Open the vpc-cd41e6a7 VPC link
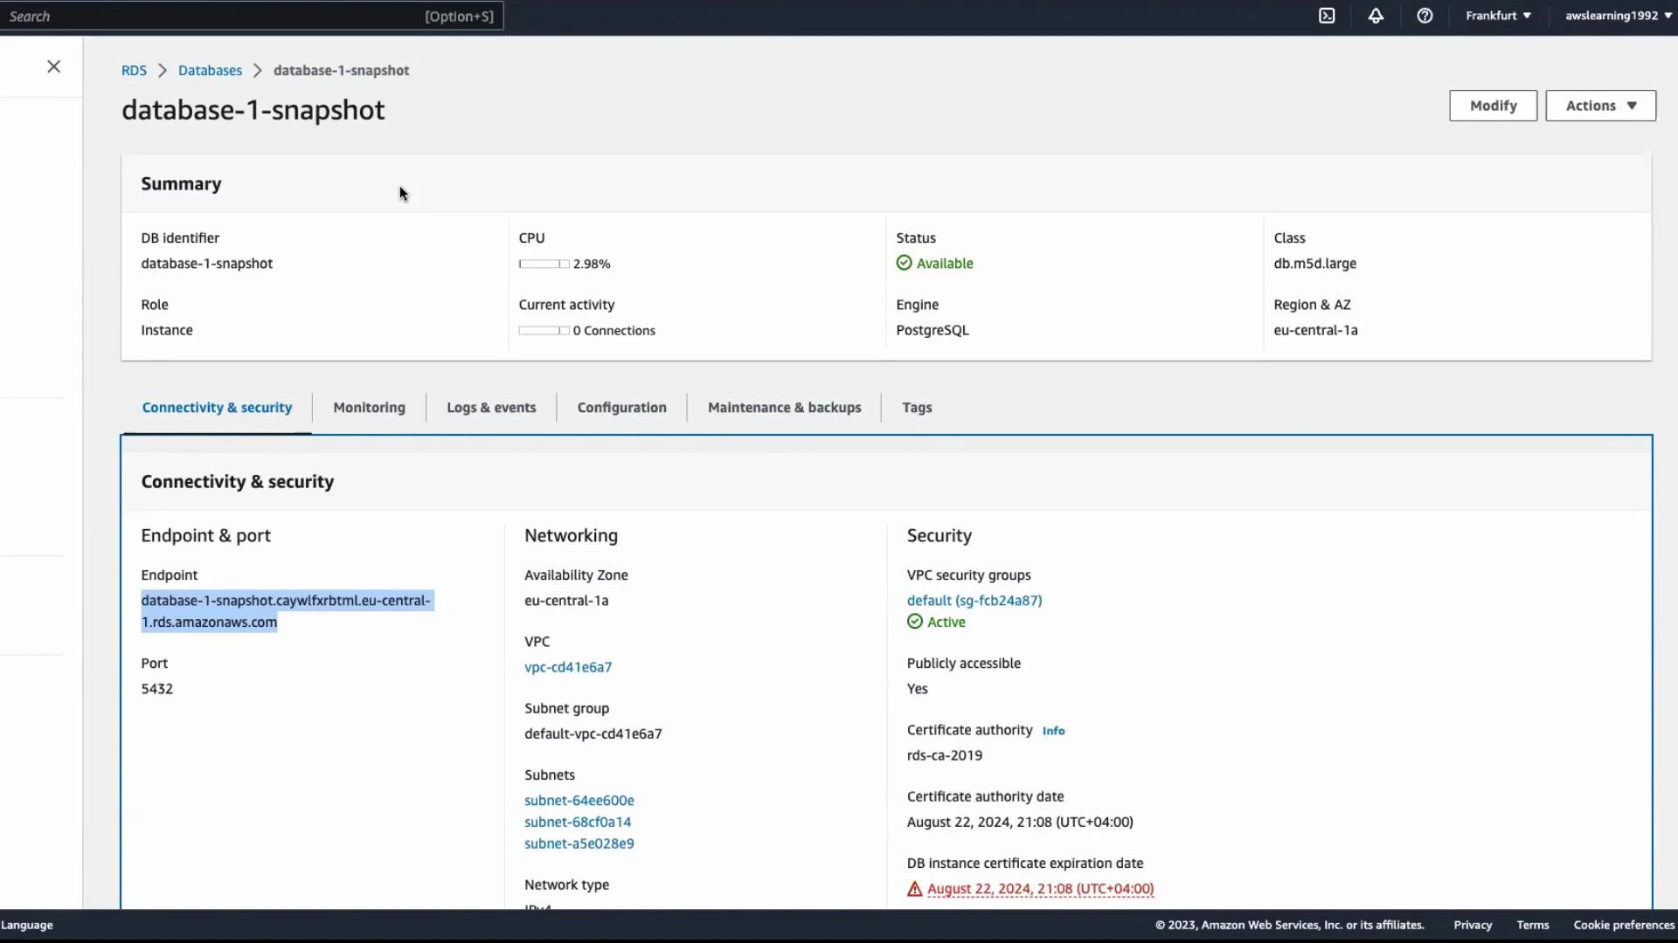 pyautogui.click(x=567, y=666)
